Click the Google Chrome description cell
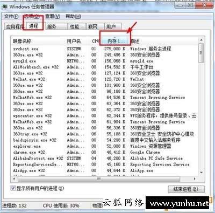This screenshot has width=215, height=213. tap(145, 153)
